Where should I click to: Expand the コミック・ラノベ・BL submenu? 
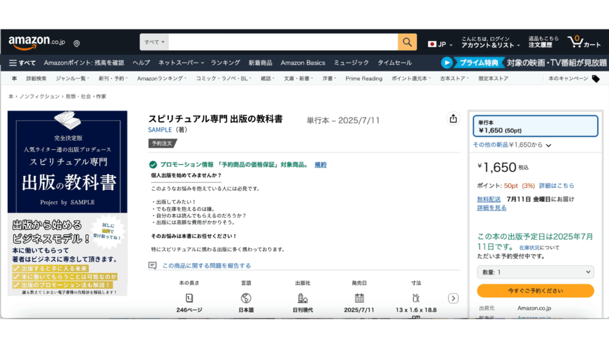coord(224,79)
